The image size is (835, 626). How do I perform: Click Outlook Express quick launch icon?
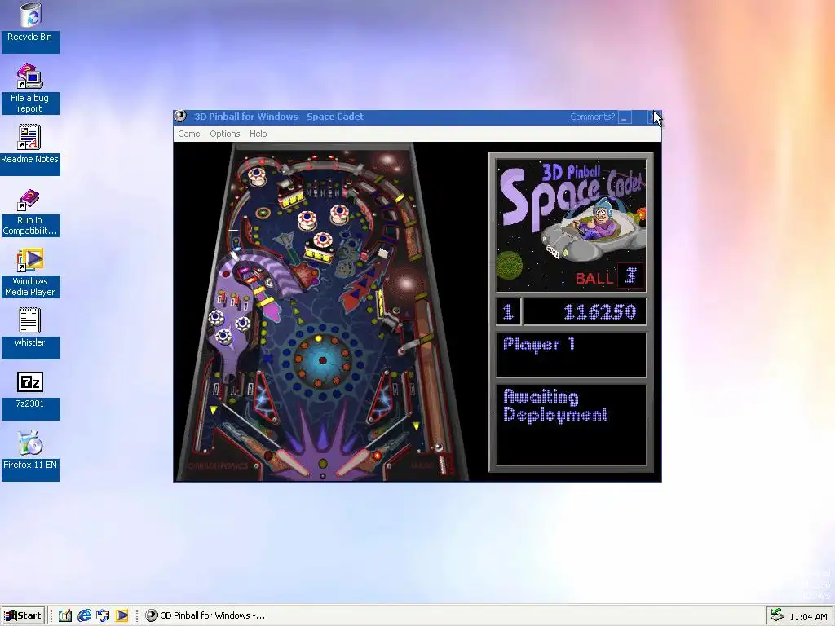103,615
